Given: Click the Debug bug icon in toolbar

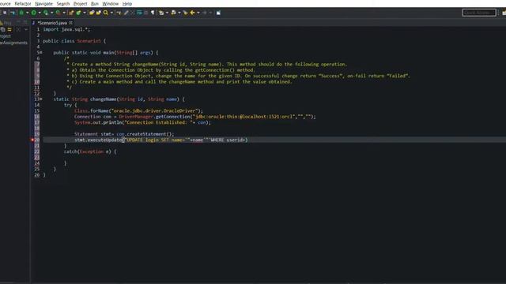Looking at the screenshot, I should click(x=21, y=13).
